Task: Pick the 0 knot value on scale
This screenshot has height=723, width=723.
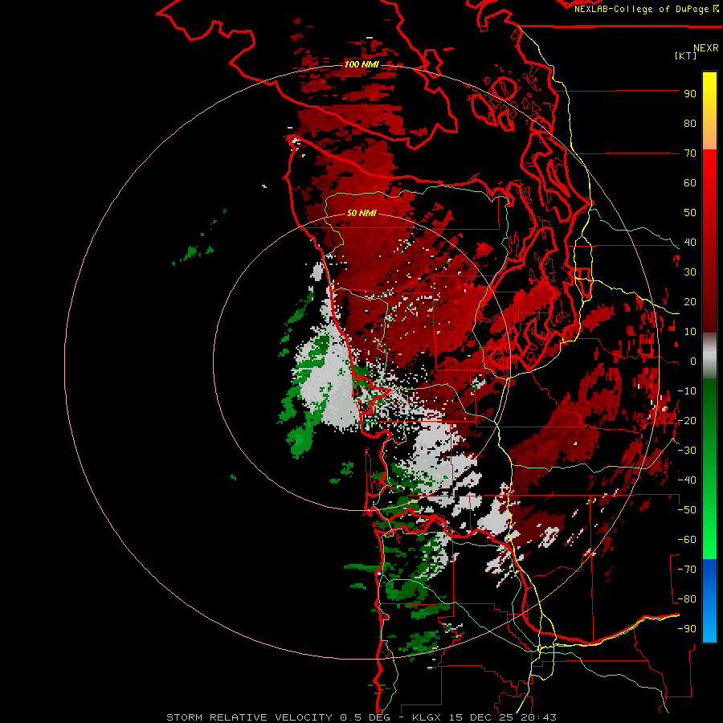Action: pyautogui.click(x=693, y=361)
